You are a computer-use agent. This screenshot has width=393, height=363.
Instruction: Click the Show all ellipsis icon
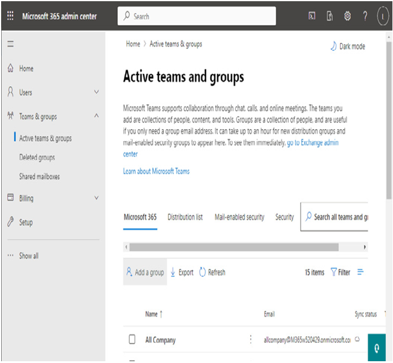tap(11, 255)
